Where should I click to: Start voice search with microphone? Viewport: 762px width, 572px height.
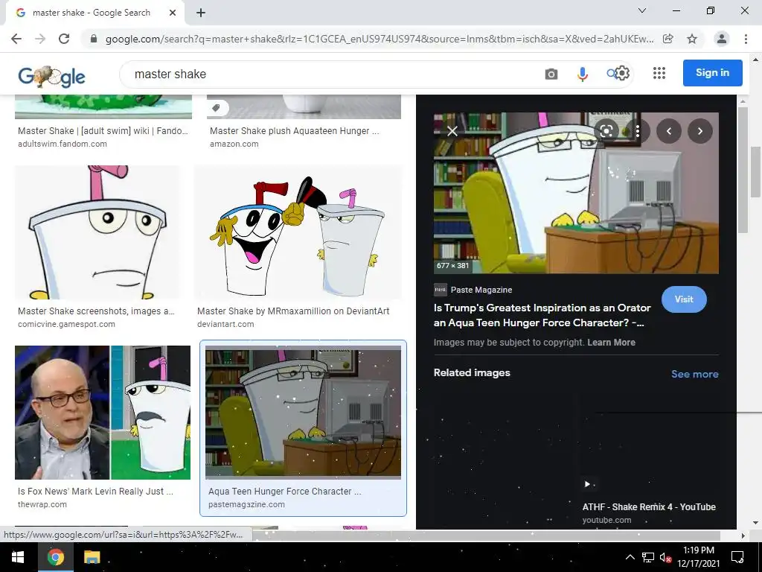click(582, 74)
